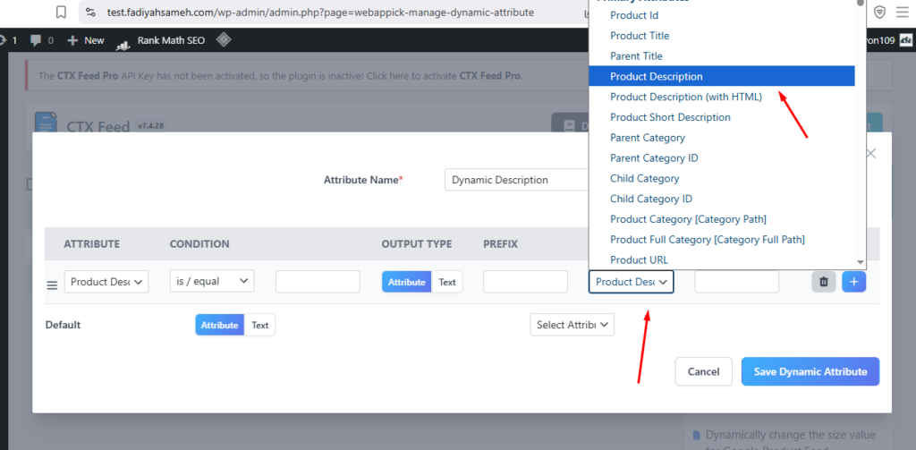Click the browser bookmark icon
The height and width of the screenshot is (450, 916).
61,12
